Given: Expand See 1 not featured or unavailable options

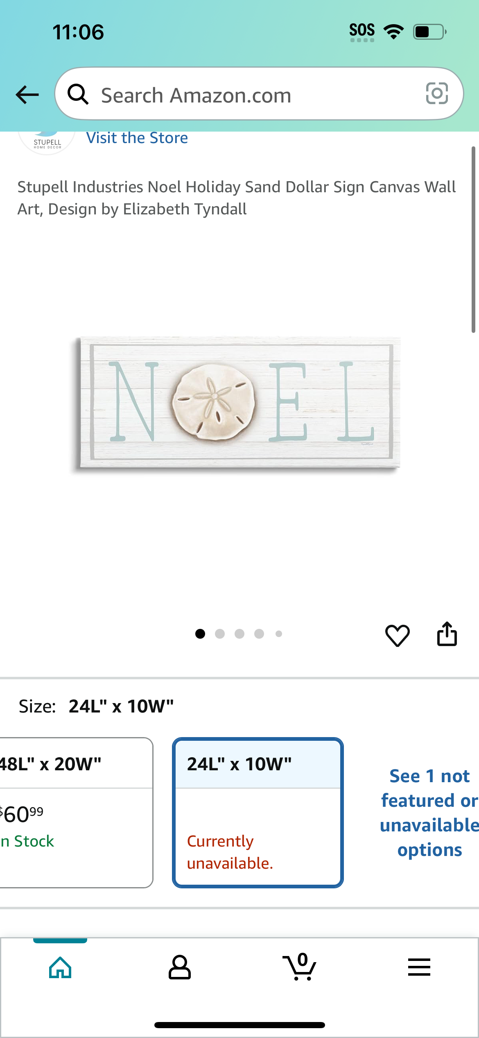Looking at the screenshot, I should pos(429,813).
